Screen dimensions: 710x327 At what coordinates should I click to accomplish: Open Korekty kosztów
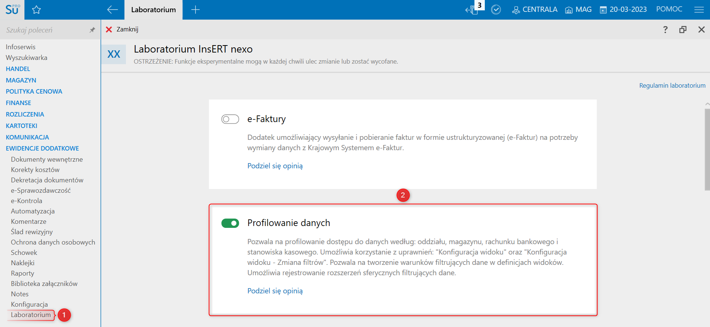(35, 170)
